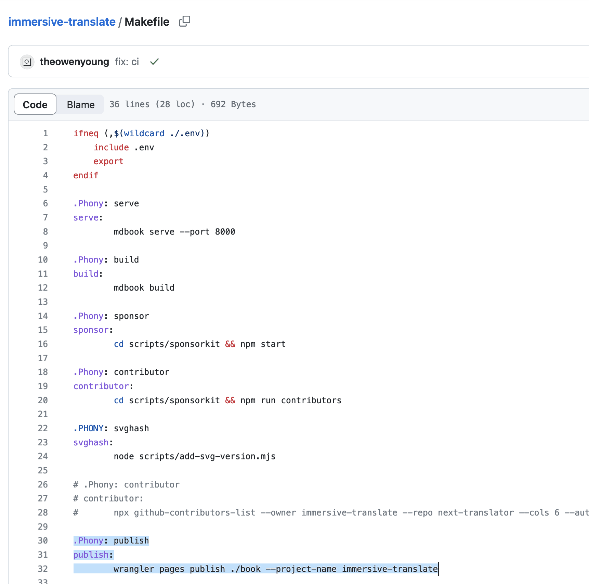Click the 'serve:' target on line 7

88,217
